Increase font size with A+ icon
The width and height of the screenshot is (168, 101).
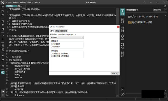coord(3,60)
